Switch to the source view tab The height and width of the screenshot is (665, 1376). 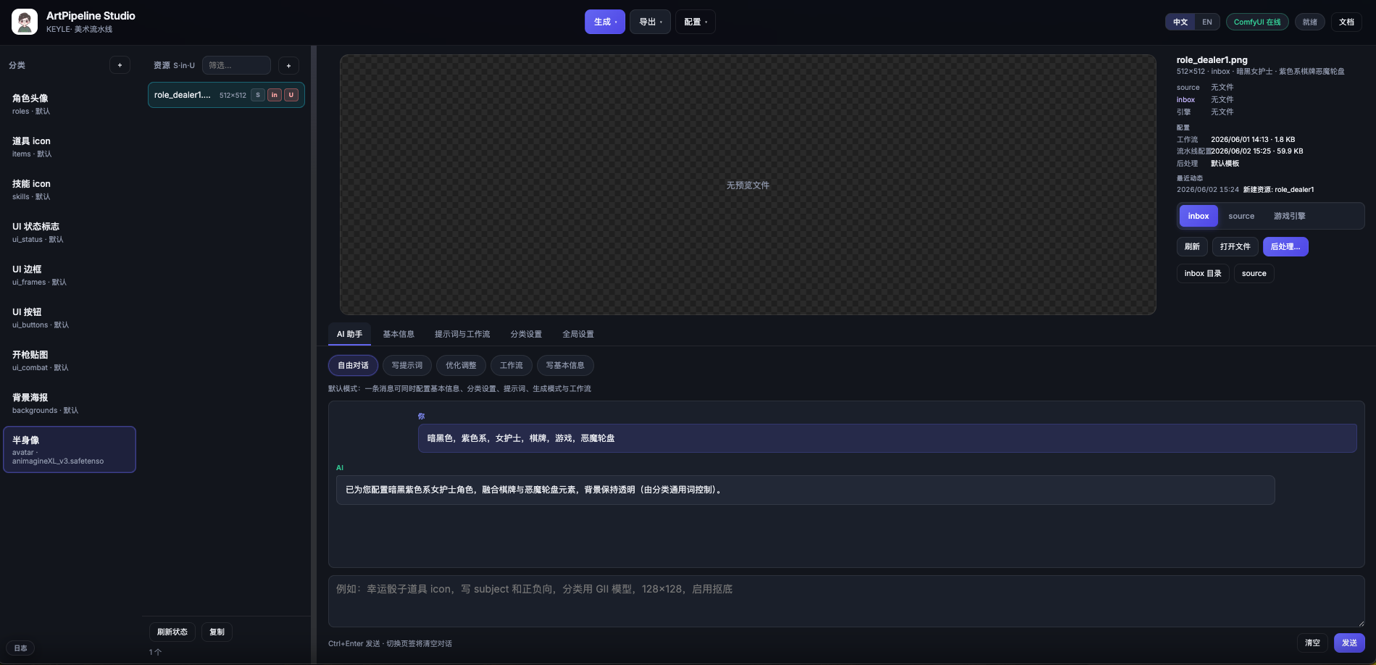pyautogui.click(x=1241, y=216)
